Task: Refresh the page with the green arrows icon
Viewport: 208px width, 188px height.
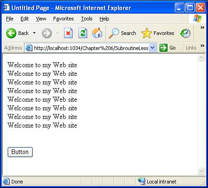Action: pos(83,33)
